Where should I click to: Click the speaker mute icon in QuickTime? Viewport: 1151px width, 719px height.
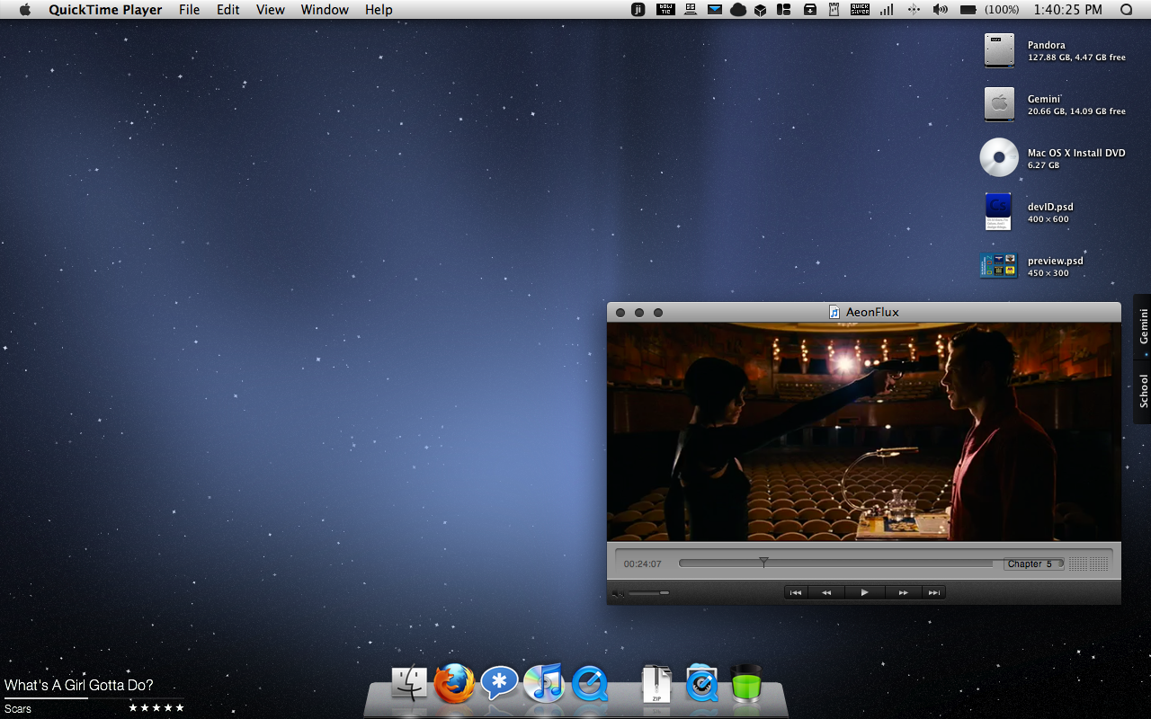coord(618,593)
